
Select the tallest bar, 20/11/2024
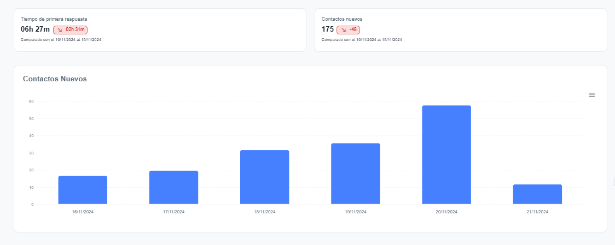pos(446,154)
